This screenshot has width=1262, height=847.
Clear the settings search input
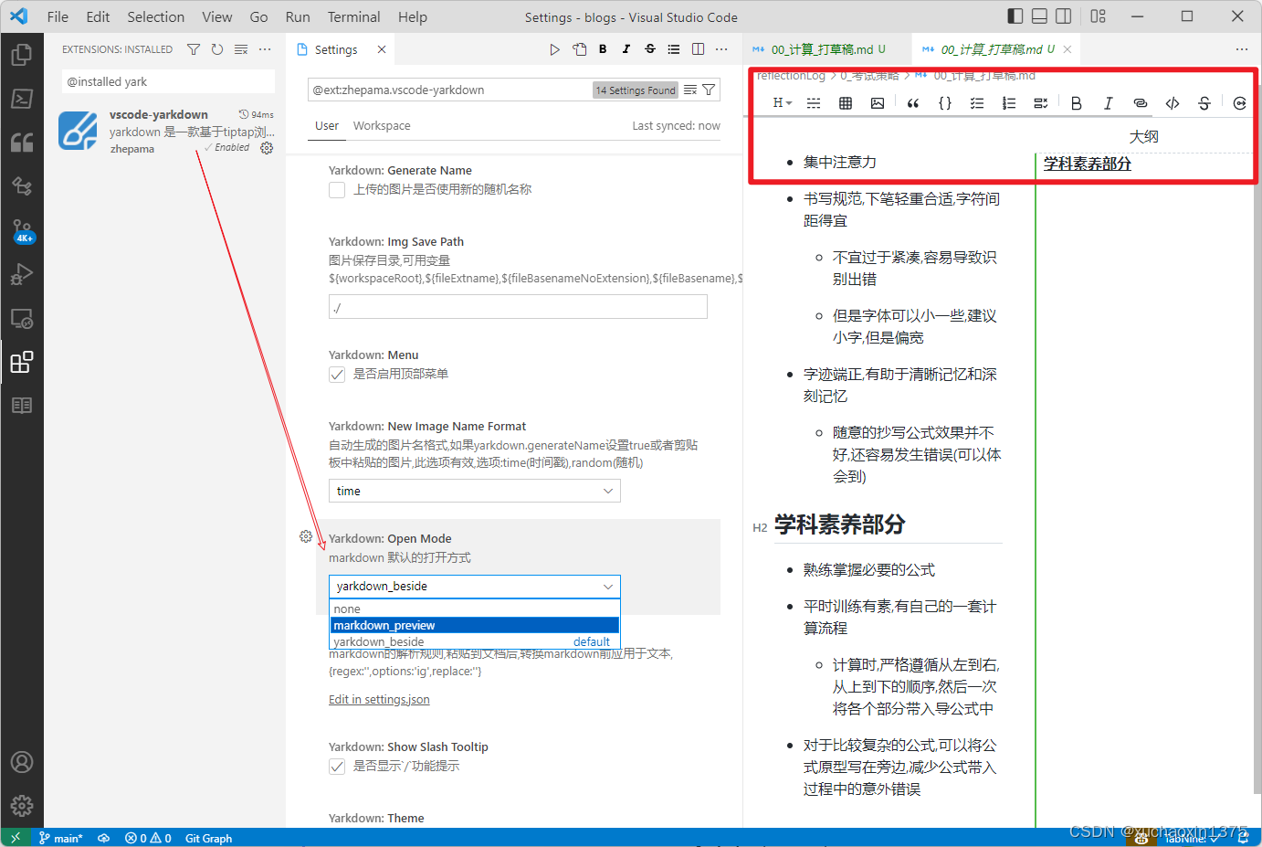690,90
